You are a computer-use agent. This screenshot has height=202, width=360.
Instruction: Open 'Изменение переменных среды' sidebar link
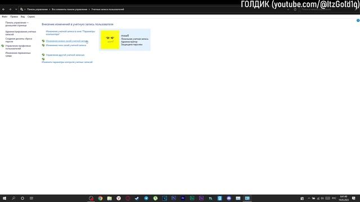click(18, 54)
